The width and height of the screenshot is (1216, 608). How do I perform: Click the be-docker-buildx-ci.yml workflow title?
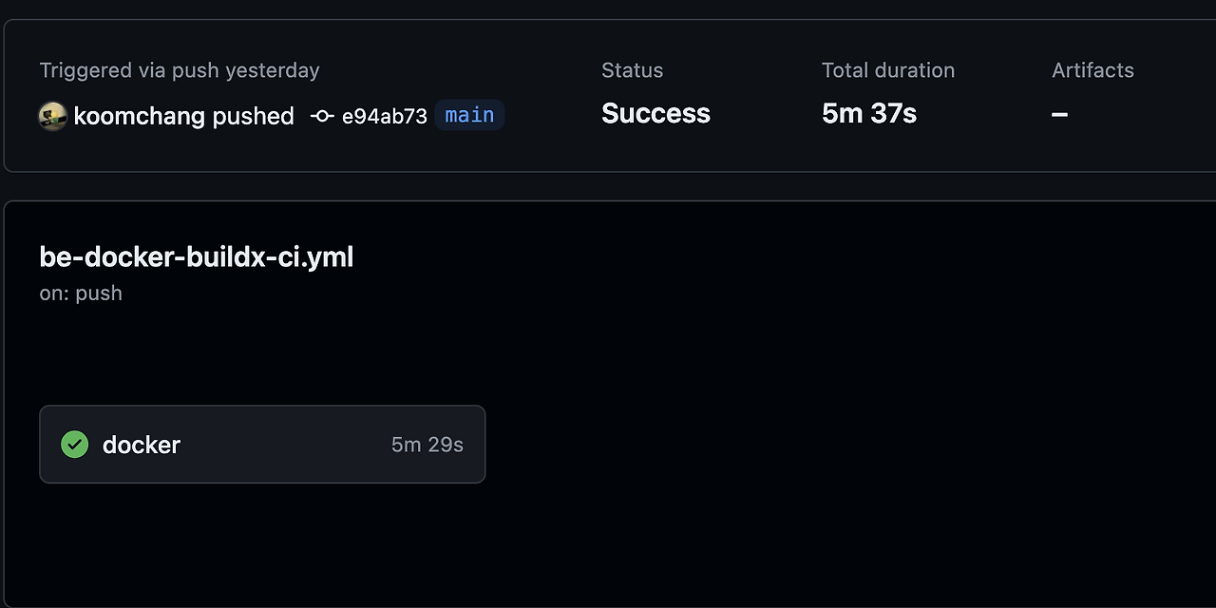point(196,256)
